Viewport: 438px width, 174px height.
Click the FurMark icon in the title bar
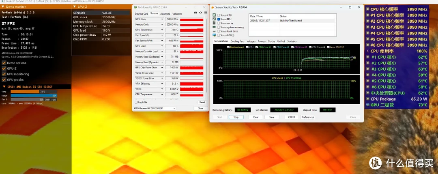pos(3,2)
